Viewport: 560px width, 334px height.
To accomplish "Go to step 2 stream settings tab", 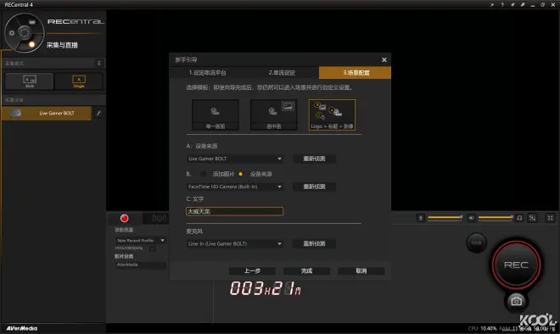I will tap(282, 72).
